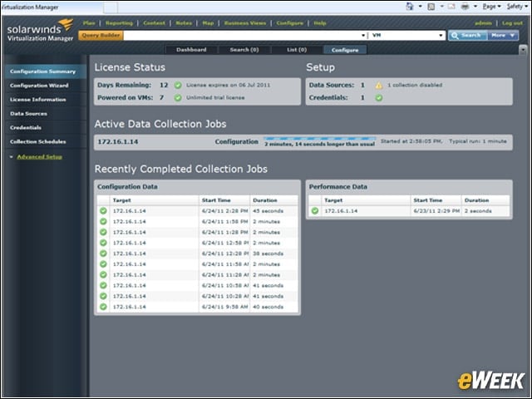This screenshot has height=399, width=532.
Task: Open License Information in the sidebar
Action: 46,100
